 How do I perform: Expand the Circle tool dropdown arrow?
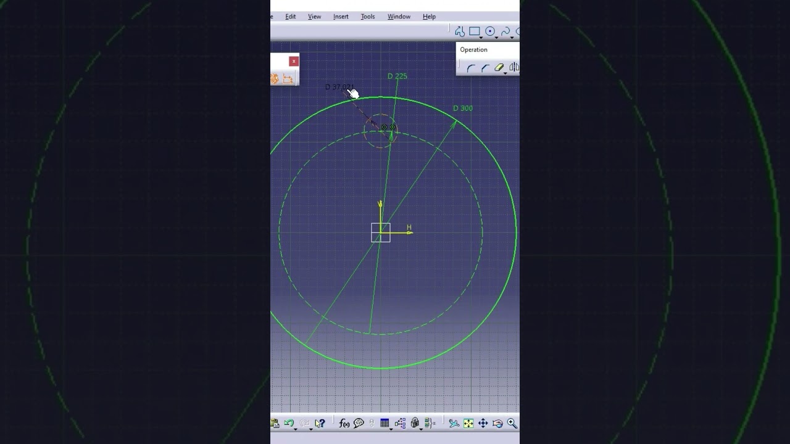point(496,38)
